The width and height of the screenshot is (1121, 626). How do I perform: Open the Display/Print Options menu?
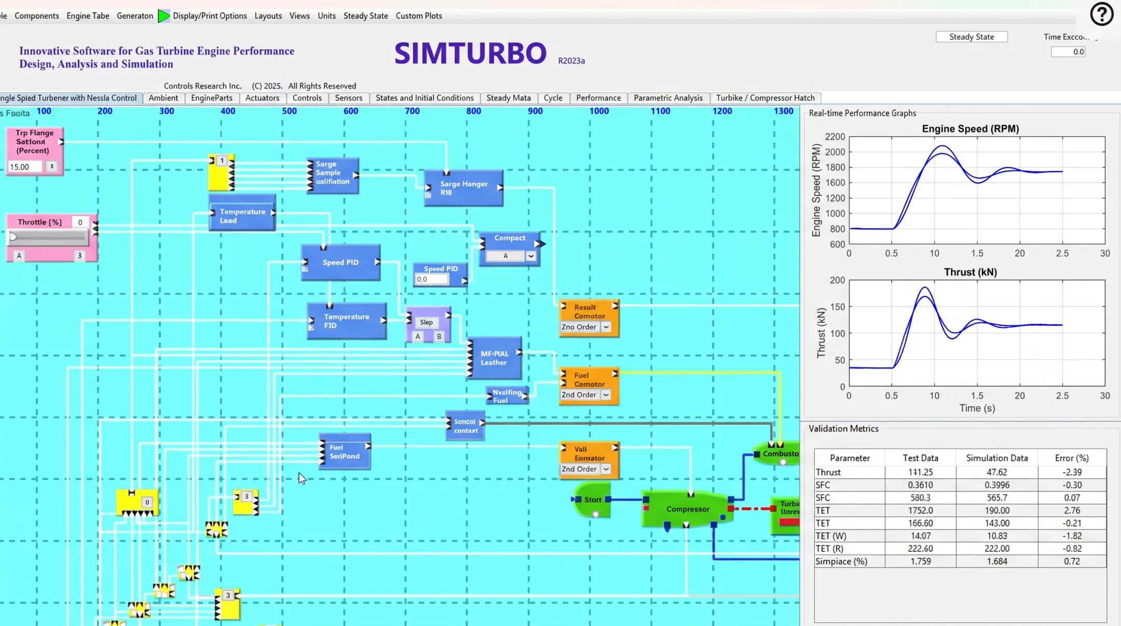(210, 16)
